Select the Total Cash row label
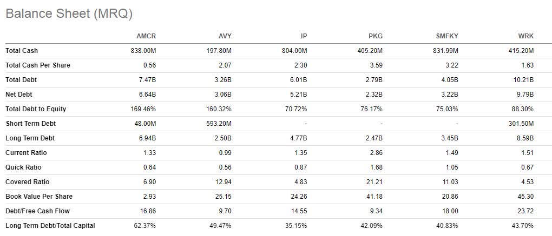552x236 pixels. (22, 51)
